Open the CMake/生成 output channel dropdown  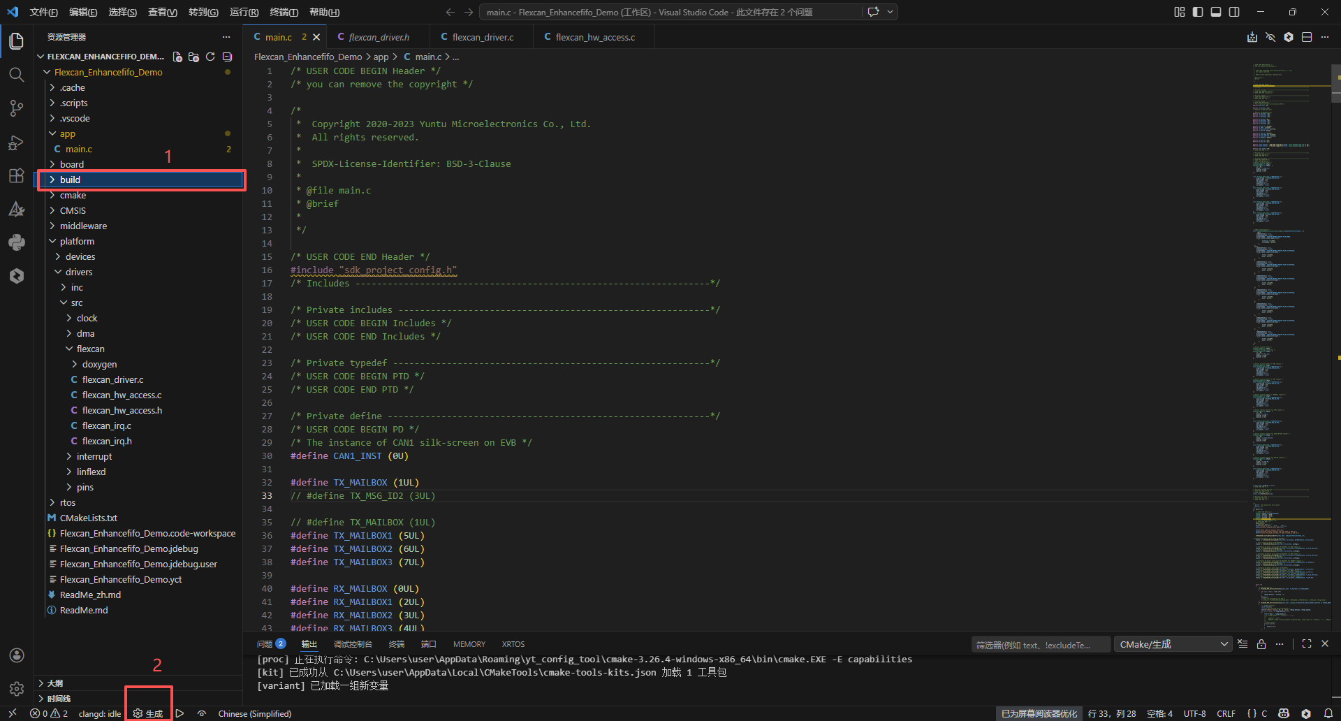pos(1173,644)
